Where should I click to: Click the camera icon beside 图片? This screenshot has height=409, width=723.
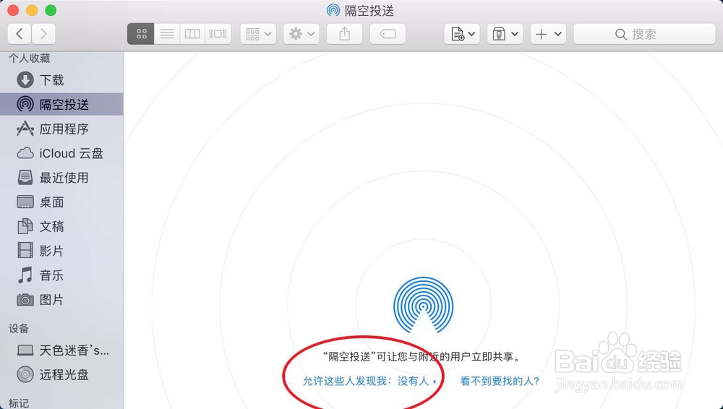tap(25, 300)
